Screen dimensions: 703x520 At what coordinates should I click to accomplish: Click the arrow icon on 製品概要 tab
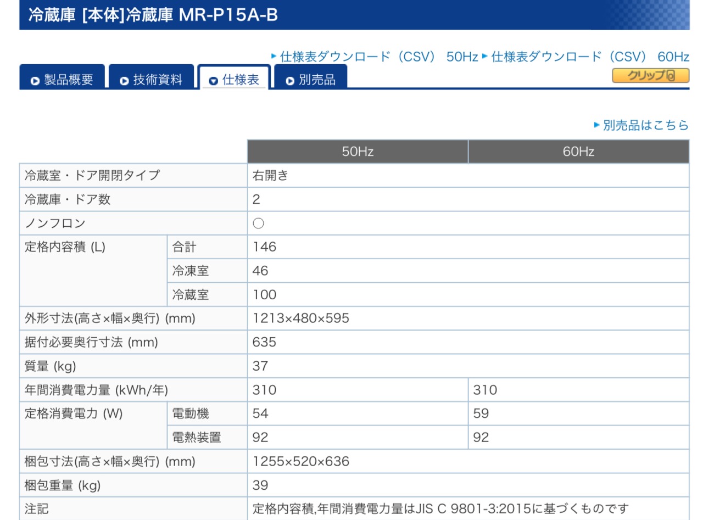[35, 81]
